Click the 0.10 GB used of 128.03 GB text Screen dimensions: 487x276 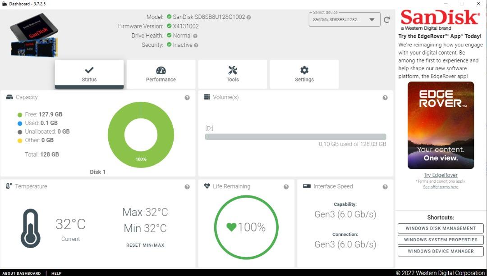click(353, 144)
